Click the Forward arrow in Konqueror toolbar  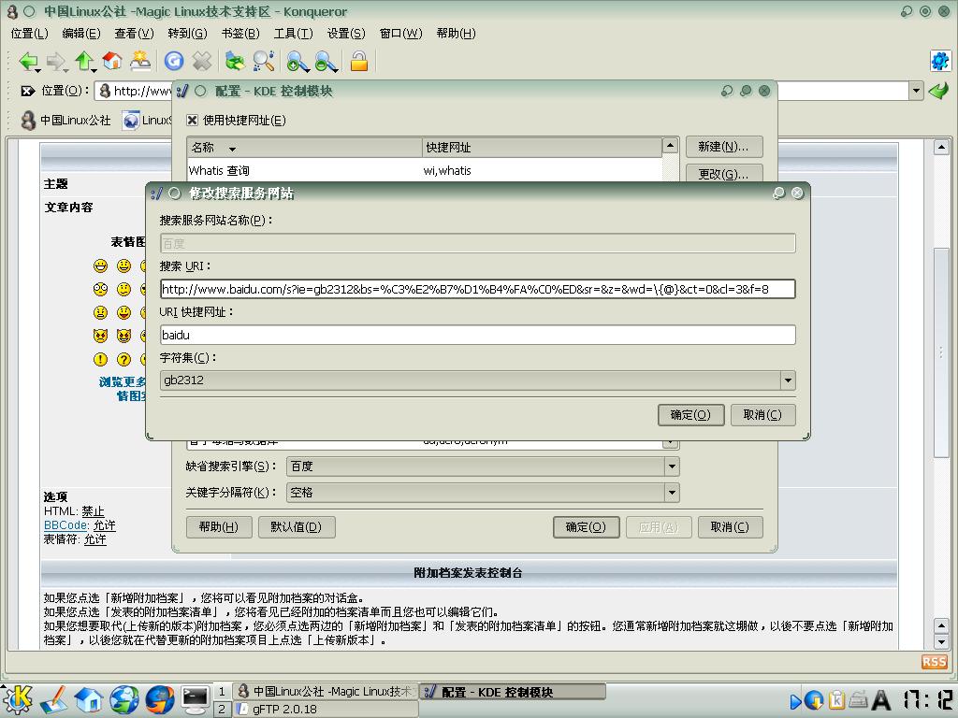55,61
